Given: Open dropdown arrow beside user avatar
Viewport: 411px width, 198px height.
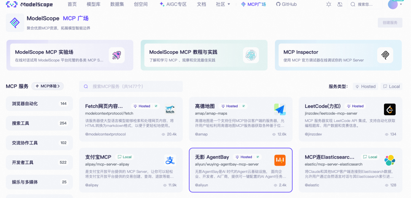Looking at the screenshot, I should point(401,5).
